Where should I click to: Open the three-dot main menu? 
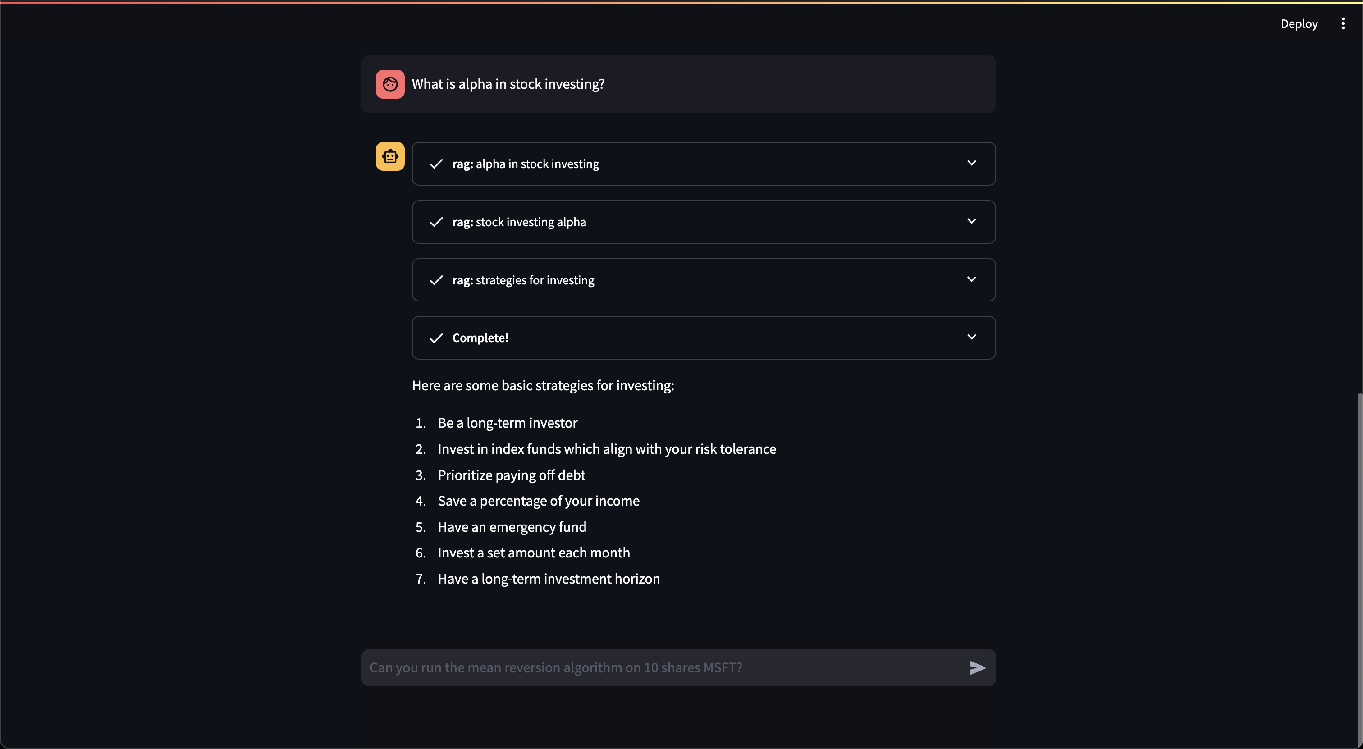click(1342, 24)
